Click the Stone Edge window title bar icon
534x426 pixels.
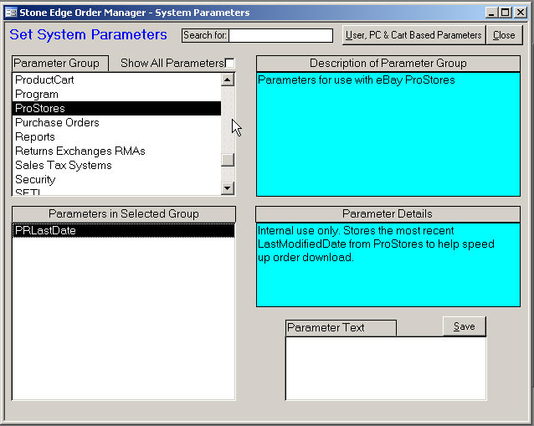11,13
